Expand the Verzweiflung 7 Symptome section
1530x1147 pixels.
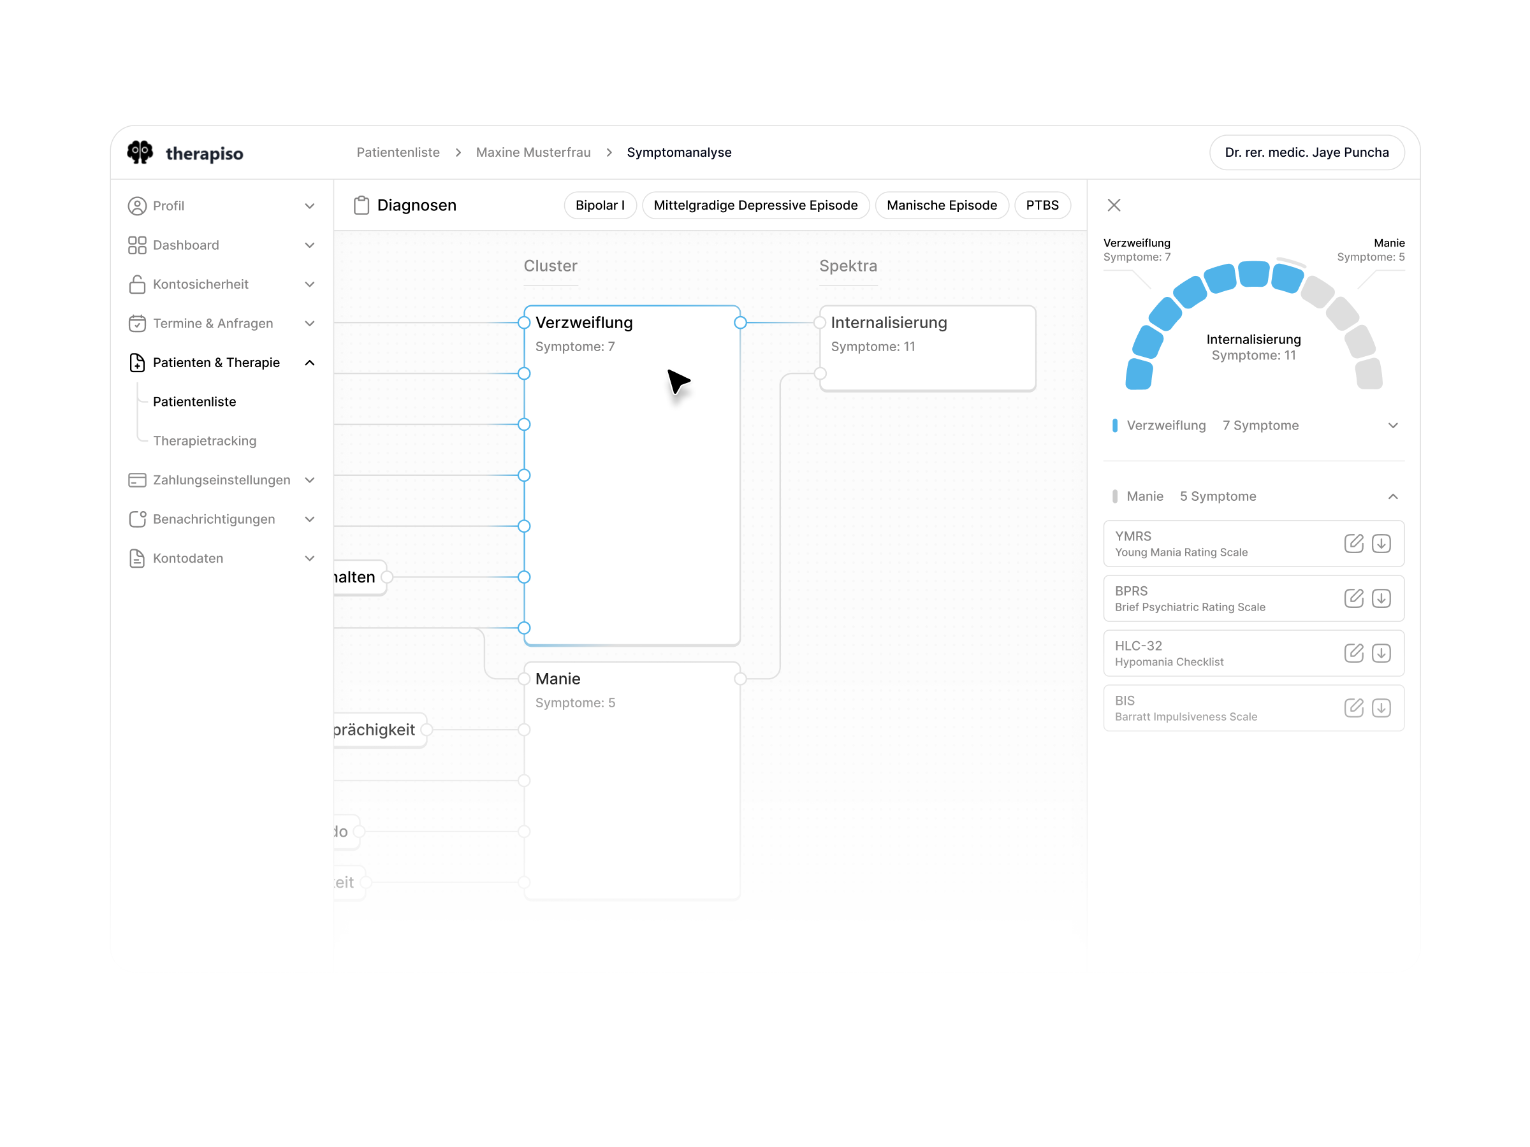coord(1394,425)
